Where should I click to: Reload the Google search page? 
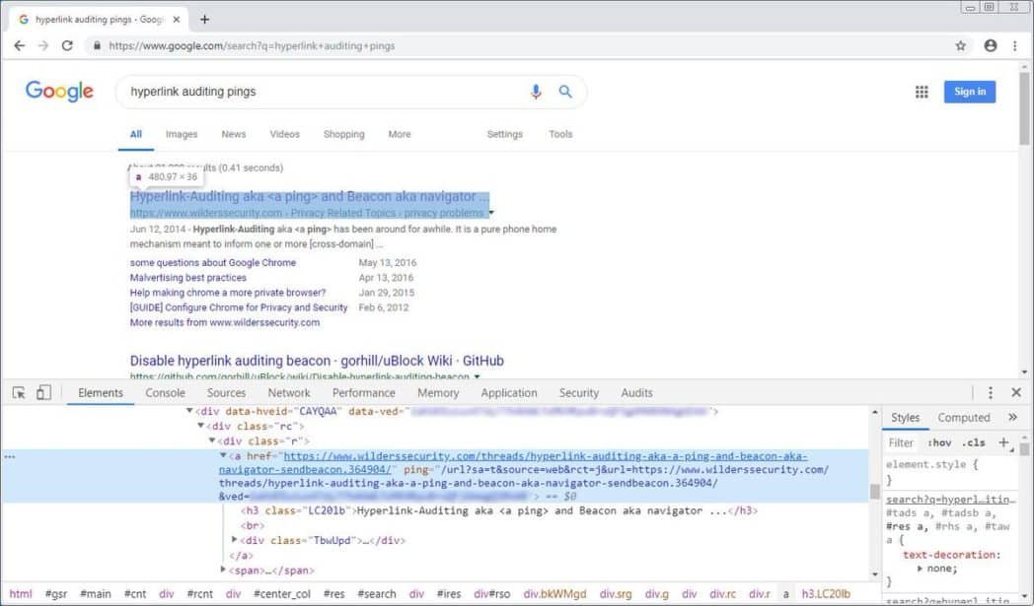[67, 45]
